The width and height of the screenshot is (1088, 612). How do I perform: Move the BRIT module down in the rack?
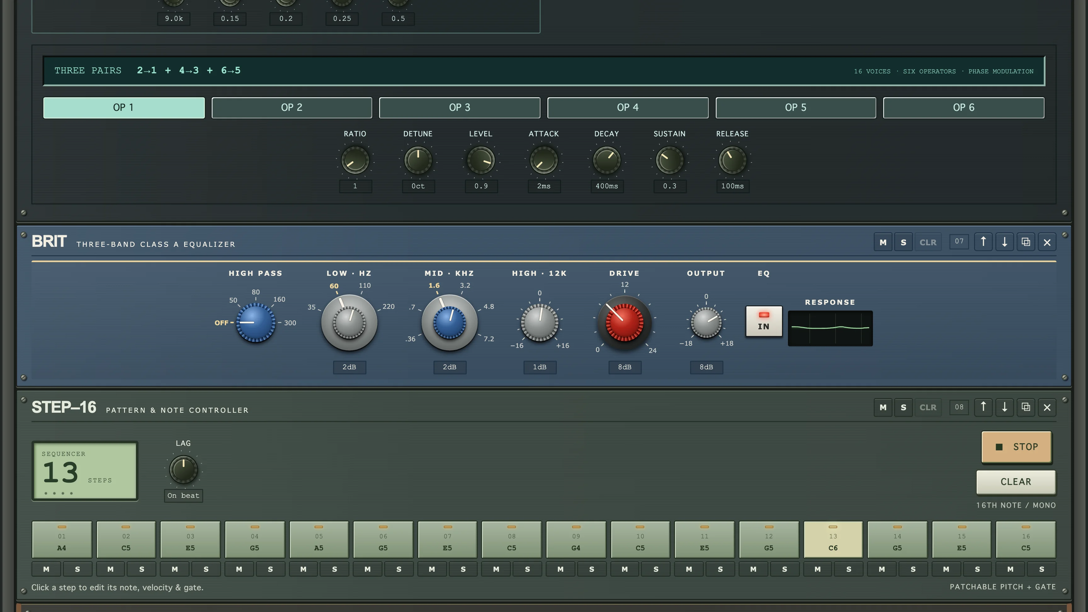point(1004,242)
